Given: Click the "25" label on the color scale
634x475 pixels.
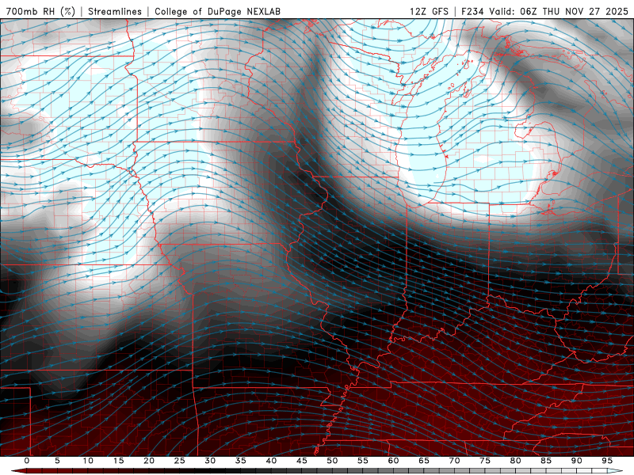Looking at the screenshot, I should point(180,461).
